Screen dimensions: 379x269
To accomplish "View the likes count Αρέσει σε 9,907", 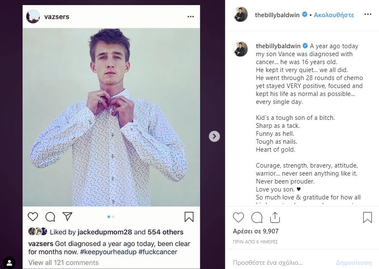I will (x=256, y=231).
